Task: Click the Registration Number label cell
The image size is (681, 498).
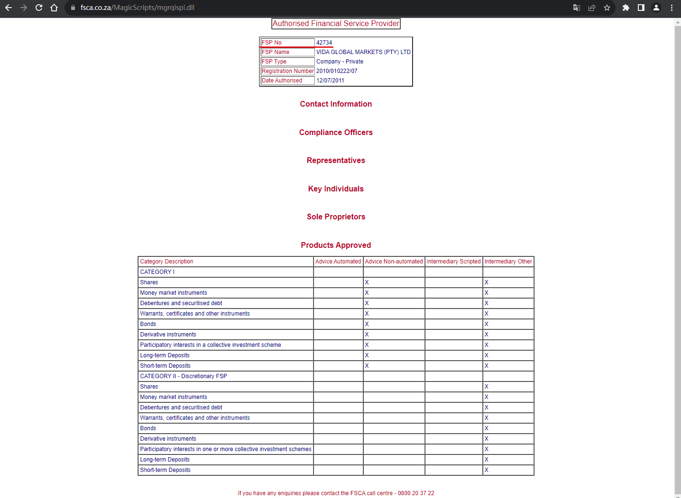Action: coord(287,71)
